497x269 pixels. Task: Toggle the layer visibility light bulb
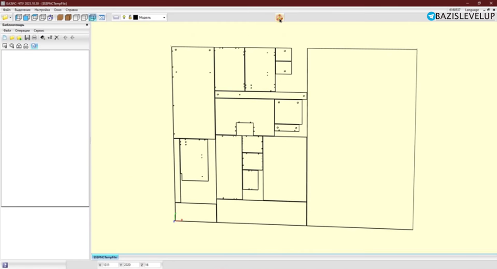pyautogui.click(x=125, y=17)
